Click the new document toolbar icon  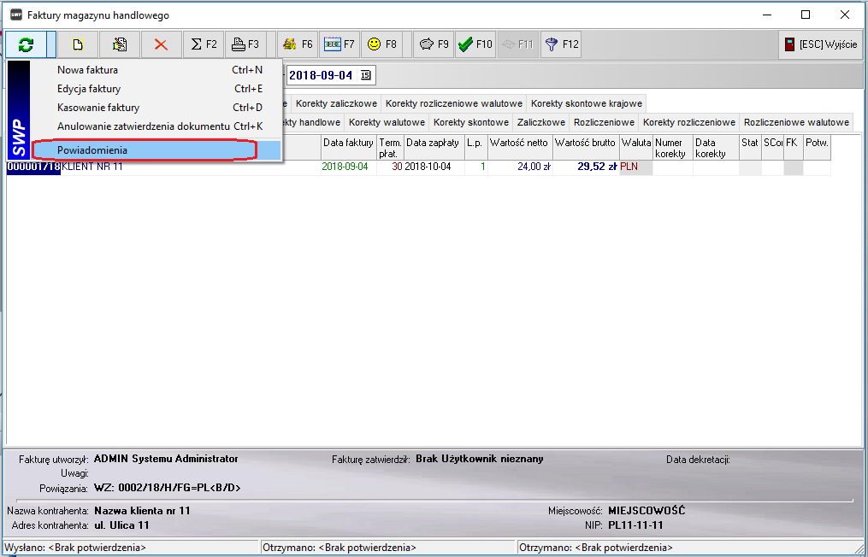point(77,44)
